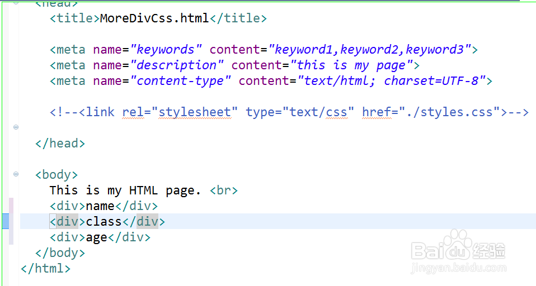Click the "keywords" attribute value
This screenshot has height=286, width=536.
[x=166, y=50]
